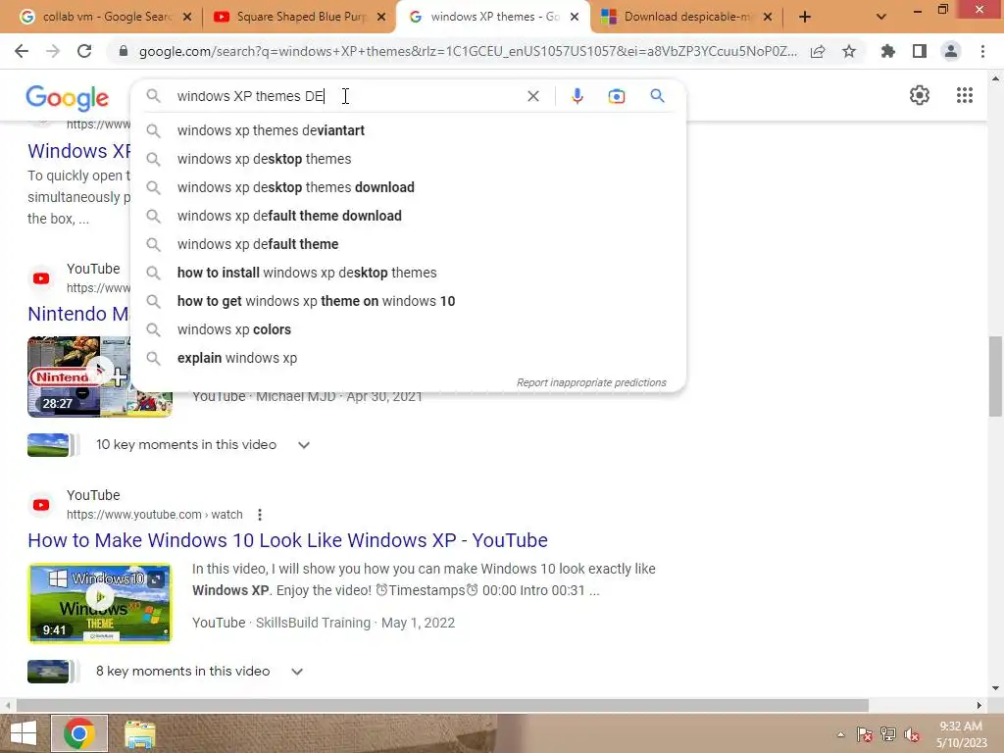Screen dimensions: 1004x753
Task: Open Google quick settings gear
Action: [920, 95]
